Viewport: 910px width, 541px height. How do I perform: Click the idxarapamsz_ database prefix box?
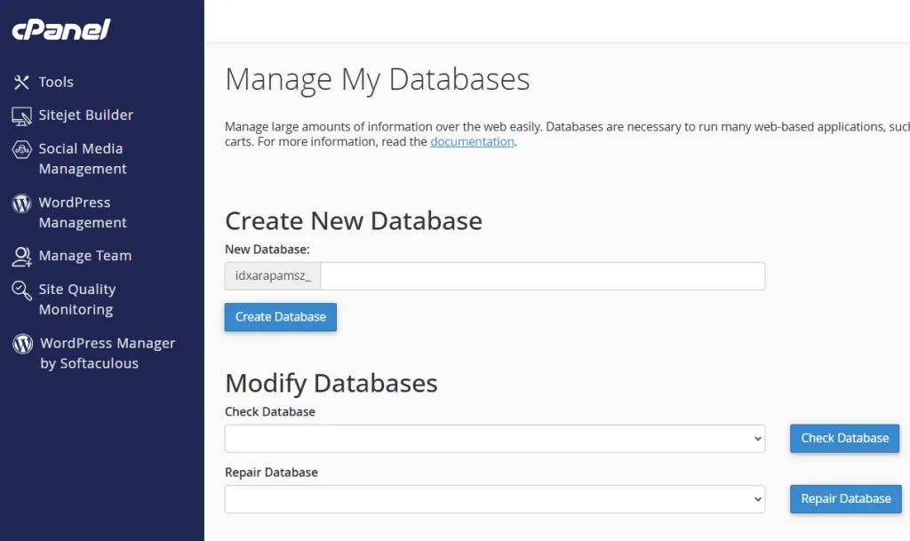[x=273, y=276]
